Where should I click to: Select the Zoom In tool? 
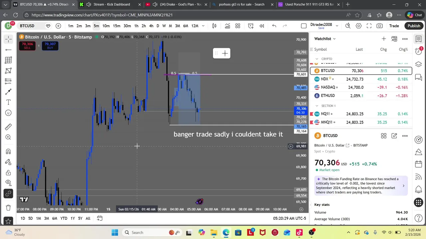pos(8,137)
